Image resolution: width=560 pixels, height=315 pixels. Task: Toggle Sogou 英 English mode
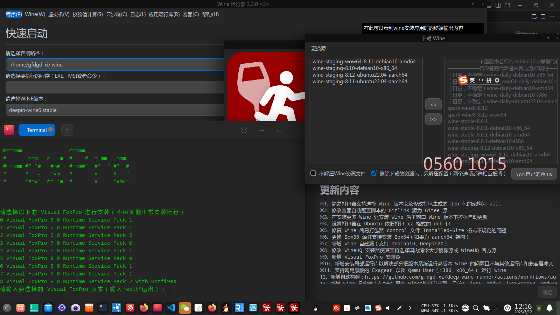click(472, 80)
